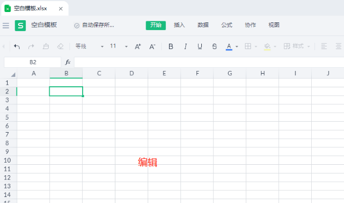Click the cut-off center align icon
This screenshot has height=203, width=344.
pos(339,46)
